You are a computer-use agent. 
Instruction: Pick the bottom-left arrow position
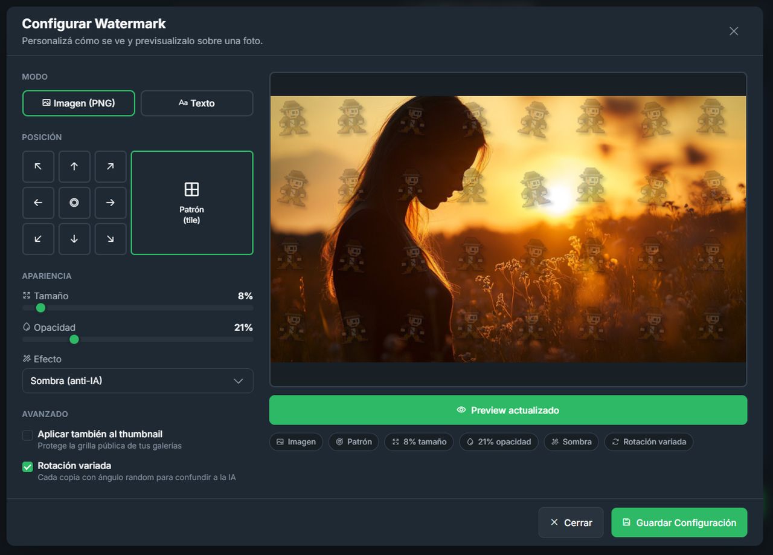coord(38,239)
